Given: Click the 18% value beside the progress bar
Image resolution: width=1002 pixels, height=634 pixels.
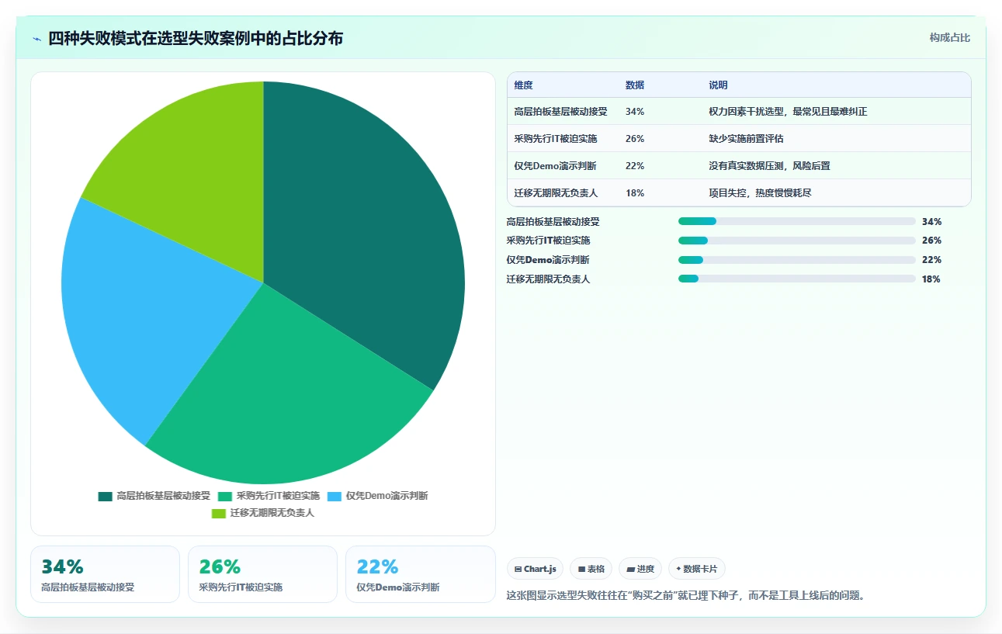Looking at the screenshot, I should click(x=931, y=279).
